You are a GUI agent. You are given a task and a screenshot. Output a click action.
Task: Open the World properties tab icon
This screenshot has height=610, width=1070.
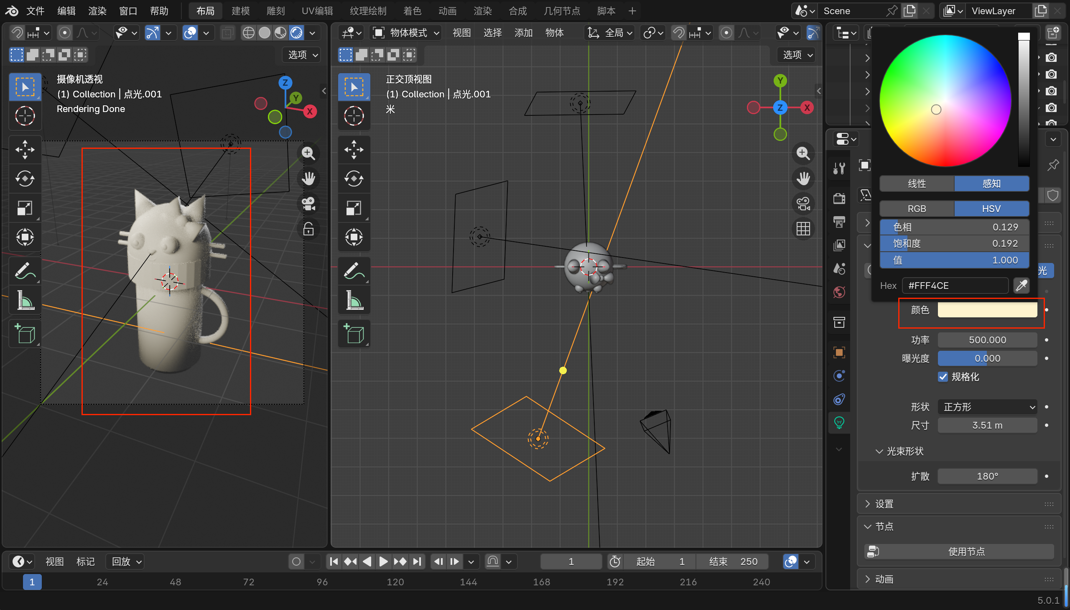coord(839,292)
